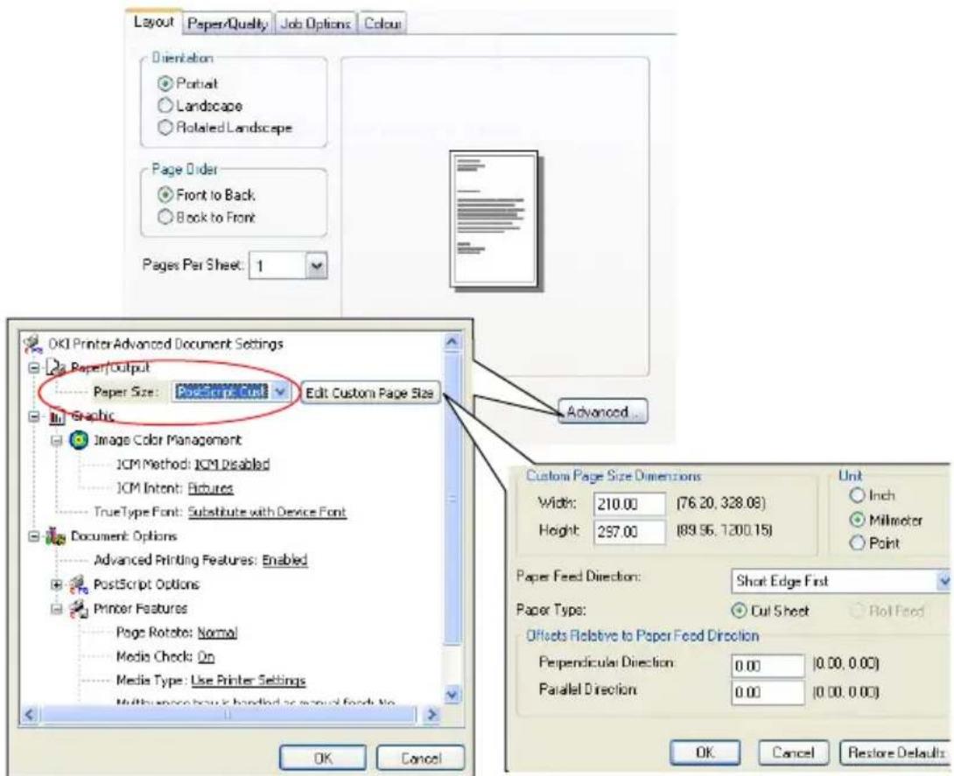Click Cancel in Custom Page Size dialog
The height and width of the screenshot is (776, 954).
[x=794, y=752]
